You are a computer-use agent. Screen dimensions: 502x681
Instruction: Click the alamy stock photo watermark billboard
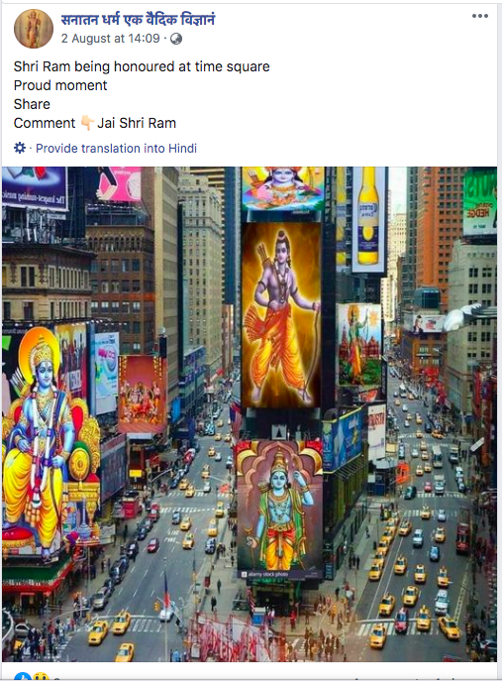point(280,509)
